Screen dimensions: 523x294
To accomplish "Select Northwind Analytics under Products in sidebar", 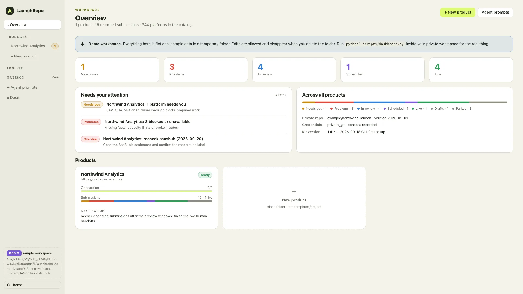I will click(x=28, y=46).
